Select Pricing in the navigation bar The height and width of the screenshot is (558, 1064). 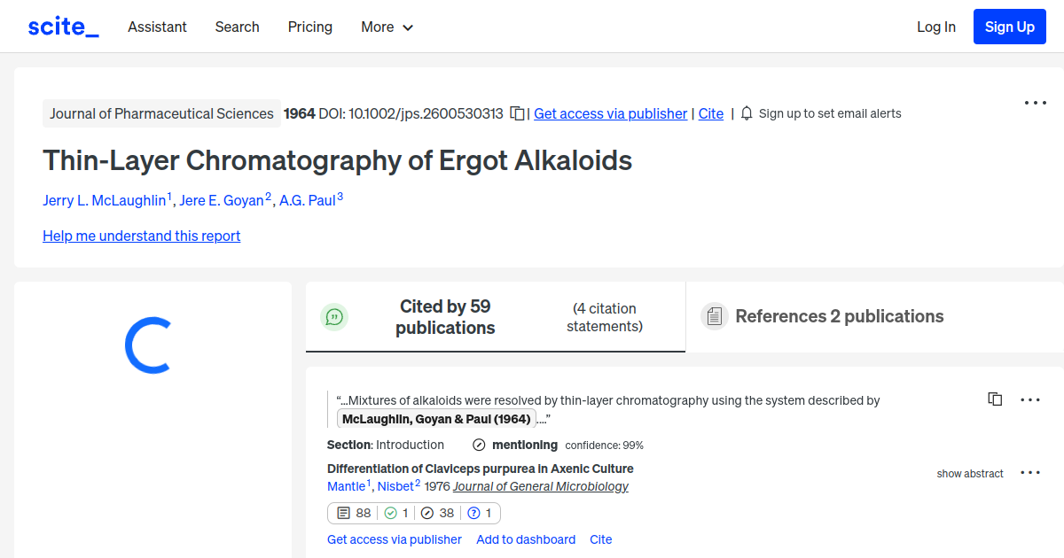[309, 27]
